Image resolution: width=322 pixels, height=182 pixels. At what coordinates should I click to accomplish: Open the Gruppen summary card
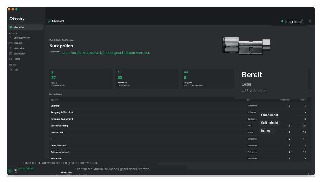point(208,79)
